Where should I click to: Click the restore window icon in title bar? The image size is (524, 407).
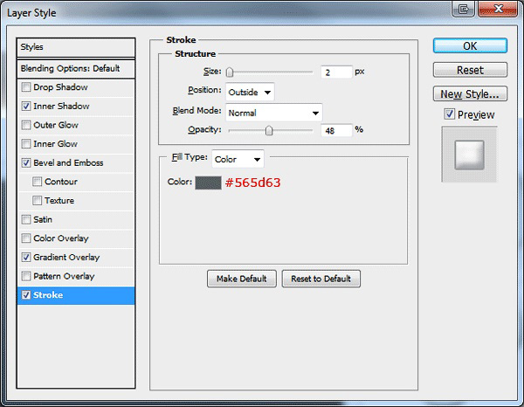coord(463,9)
